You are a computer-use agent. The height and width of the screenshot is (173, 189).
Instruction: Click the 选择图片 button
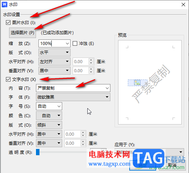[22, 33]
